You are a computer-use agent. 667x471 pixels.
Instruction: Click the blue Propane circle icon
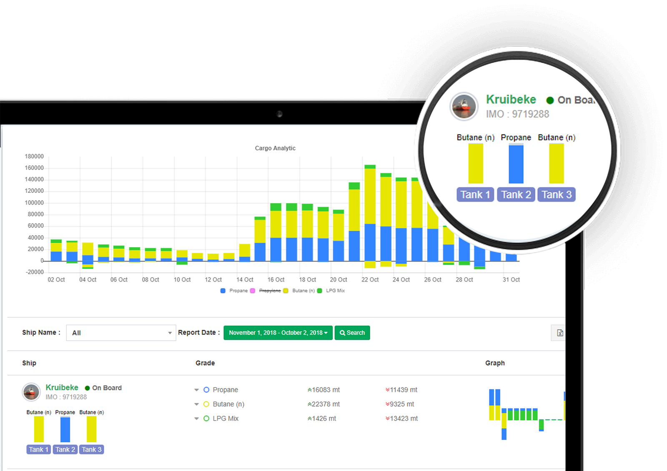coord(206,390)
